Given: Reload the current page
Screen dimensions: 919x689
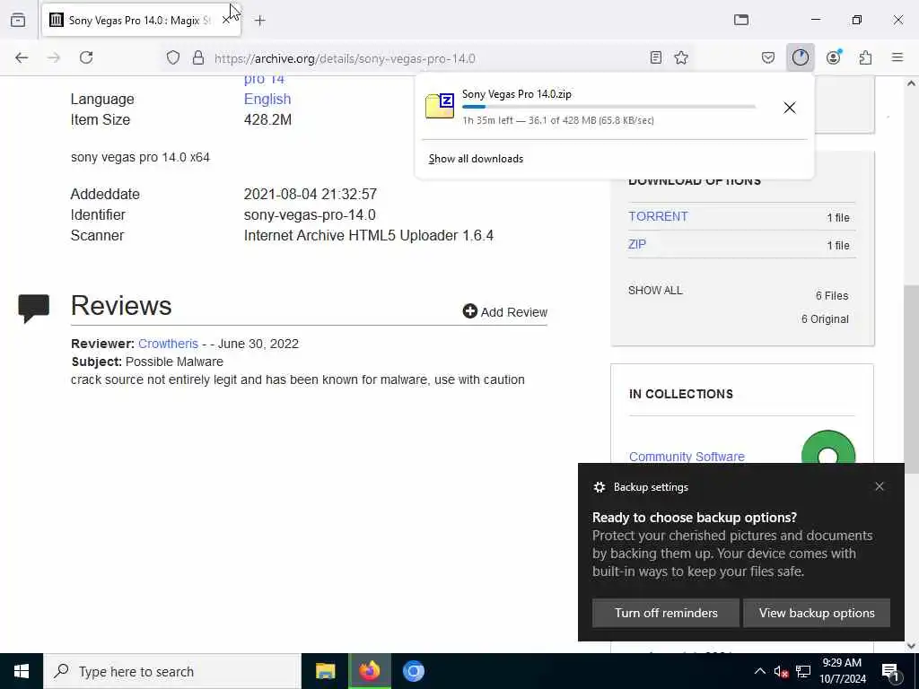Looking at the screenshot, I should [x=86, y=57].
